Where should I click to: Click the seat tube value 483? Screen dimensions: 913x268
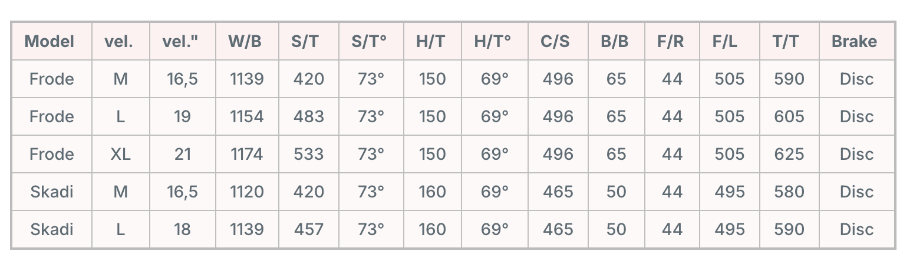pyautogui.click(x=309, y=117)
